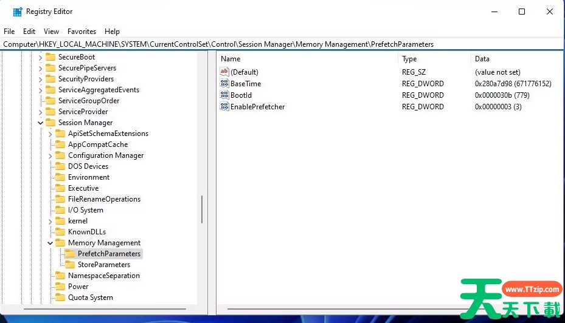
Task: Select the Quota System key
Action: point(91,297)
